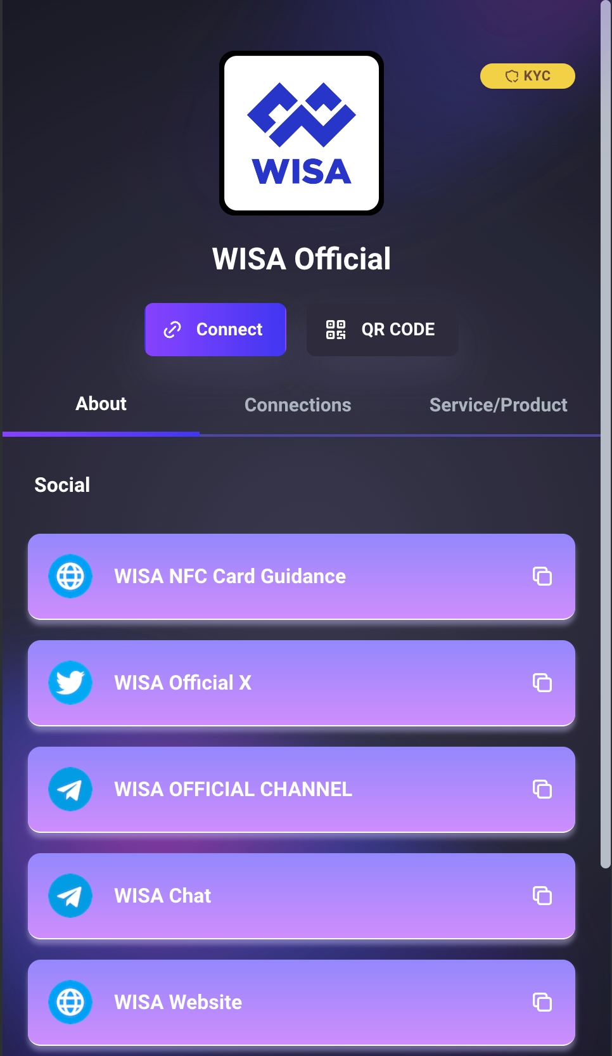Open the WISA Chat link

(x=163, y=896)
